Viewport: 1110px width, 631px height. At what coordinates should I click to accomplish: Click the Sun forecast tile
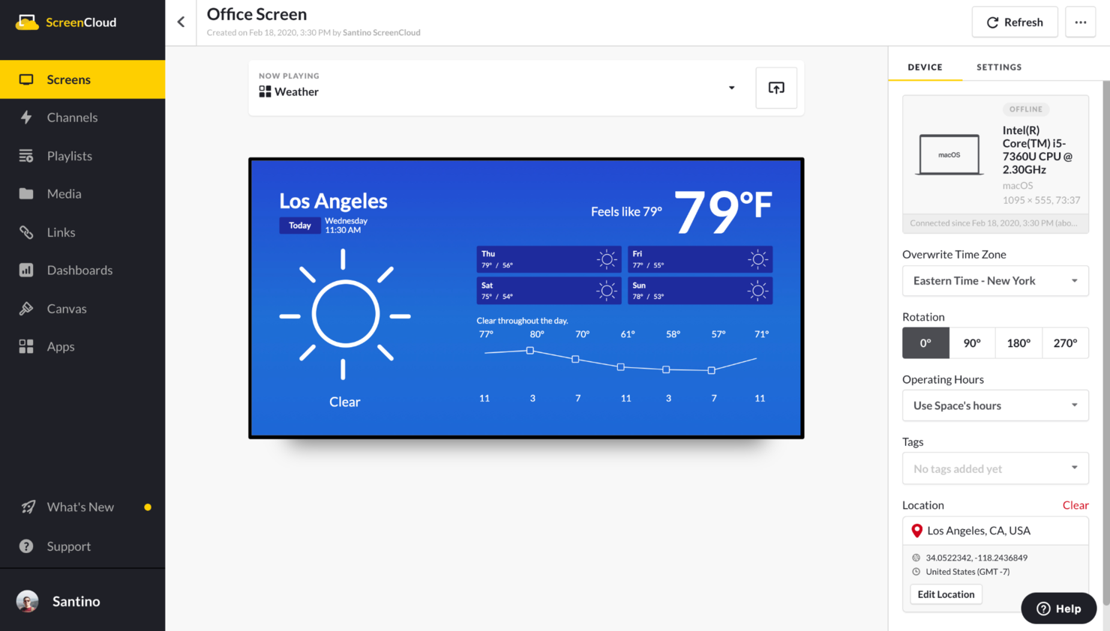(700, 291)
